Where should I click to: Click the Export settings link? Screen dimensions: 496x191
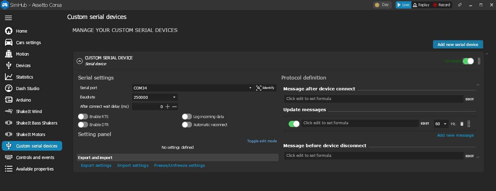pos(96,166)
